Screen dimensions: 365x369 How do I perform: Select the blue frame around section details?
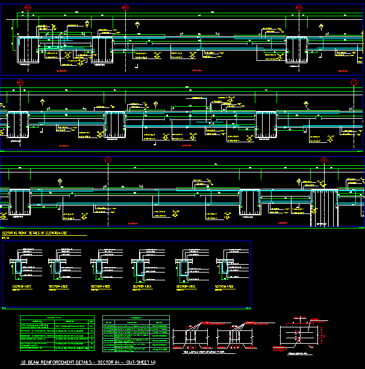(x=126, y=274)
